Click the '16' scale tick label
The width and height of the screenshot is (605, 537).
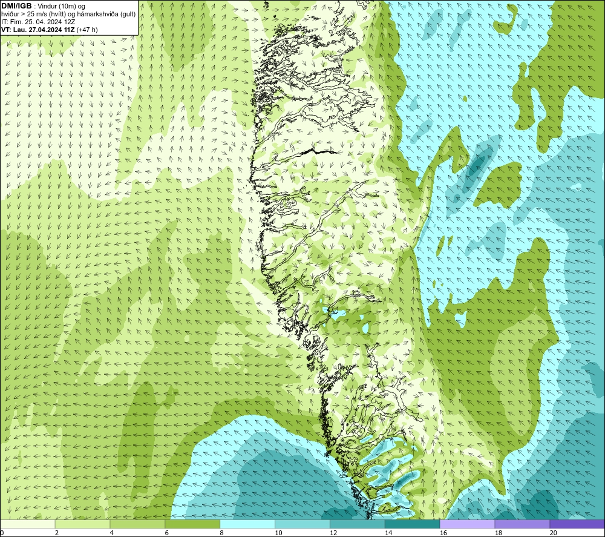pyautogui.click(x=443, y=533)
